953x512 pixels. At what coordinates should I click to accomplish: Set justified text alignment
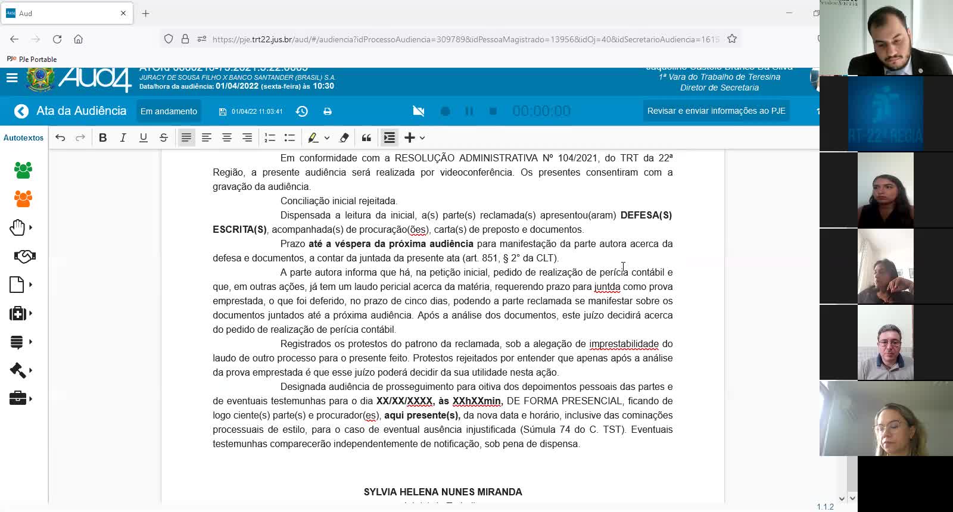click(186, 138)
